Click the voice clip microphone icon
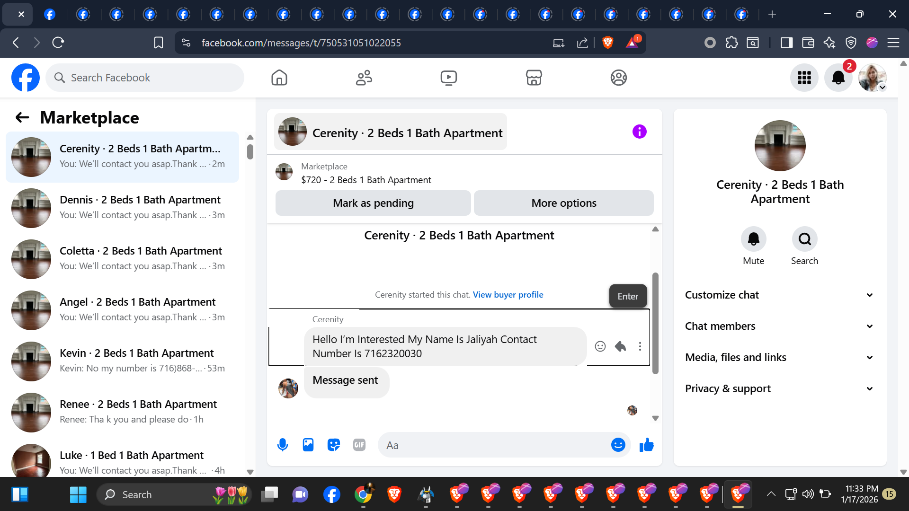This screenshot has height=511, width=909. tap(283, 445)
